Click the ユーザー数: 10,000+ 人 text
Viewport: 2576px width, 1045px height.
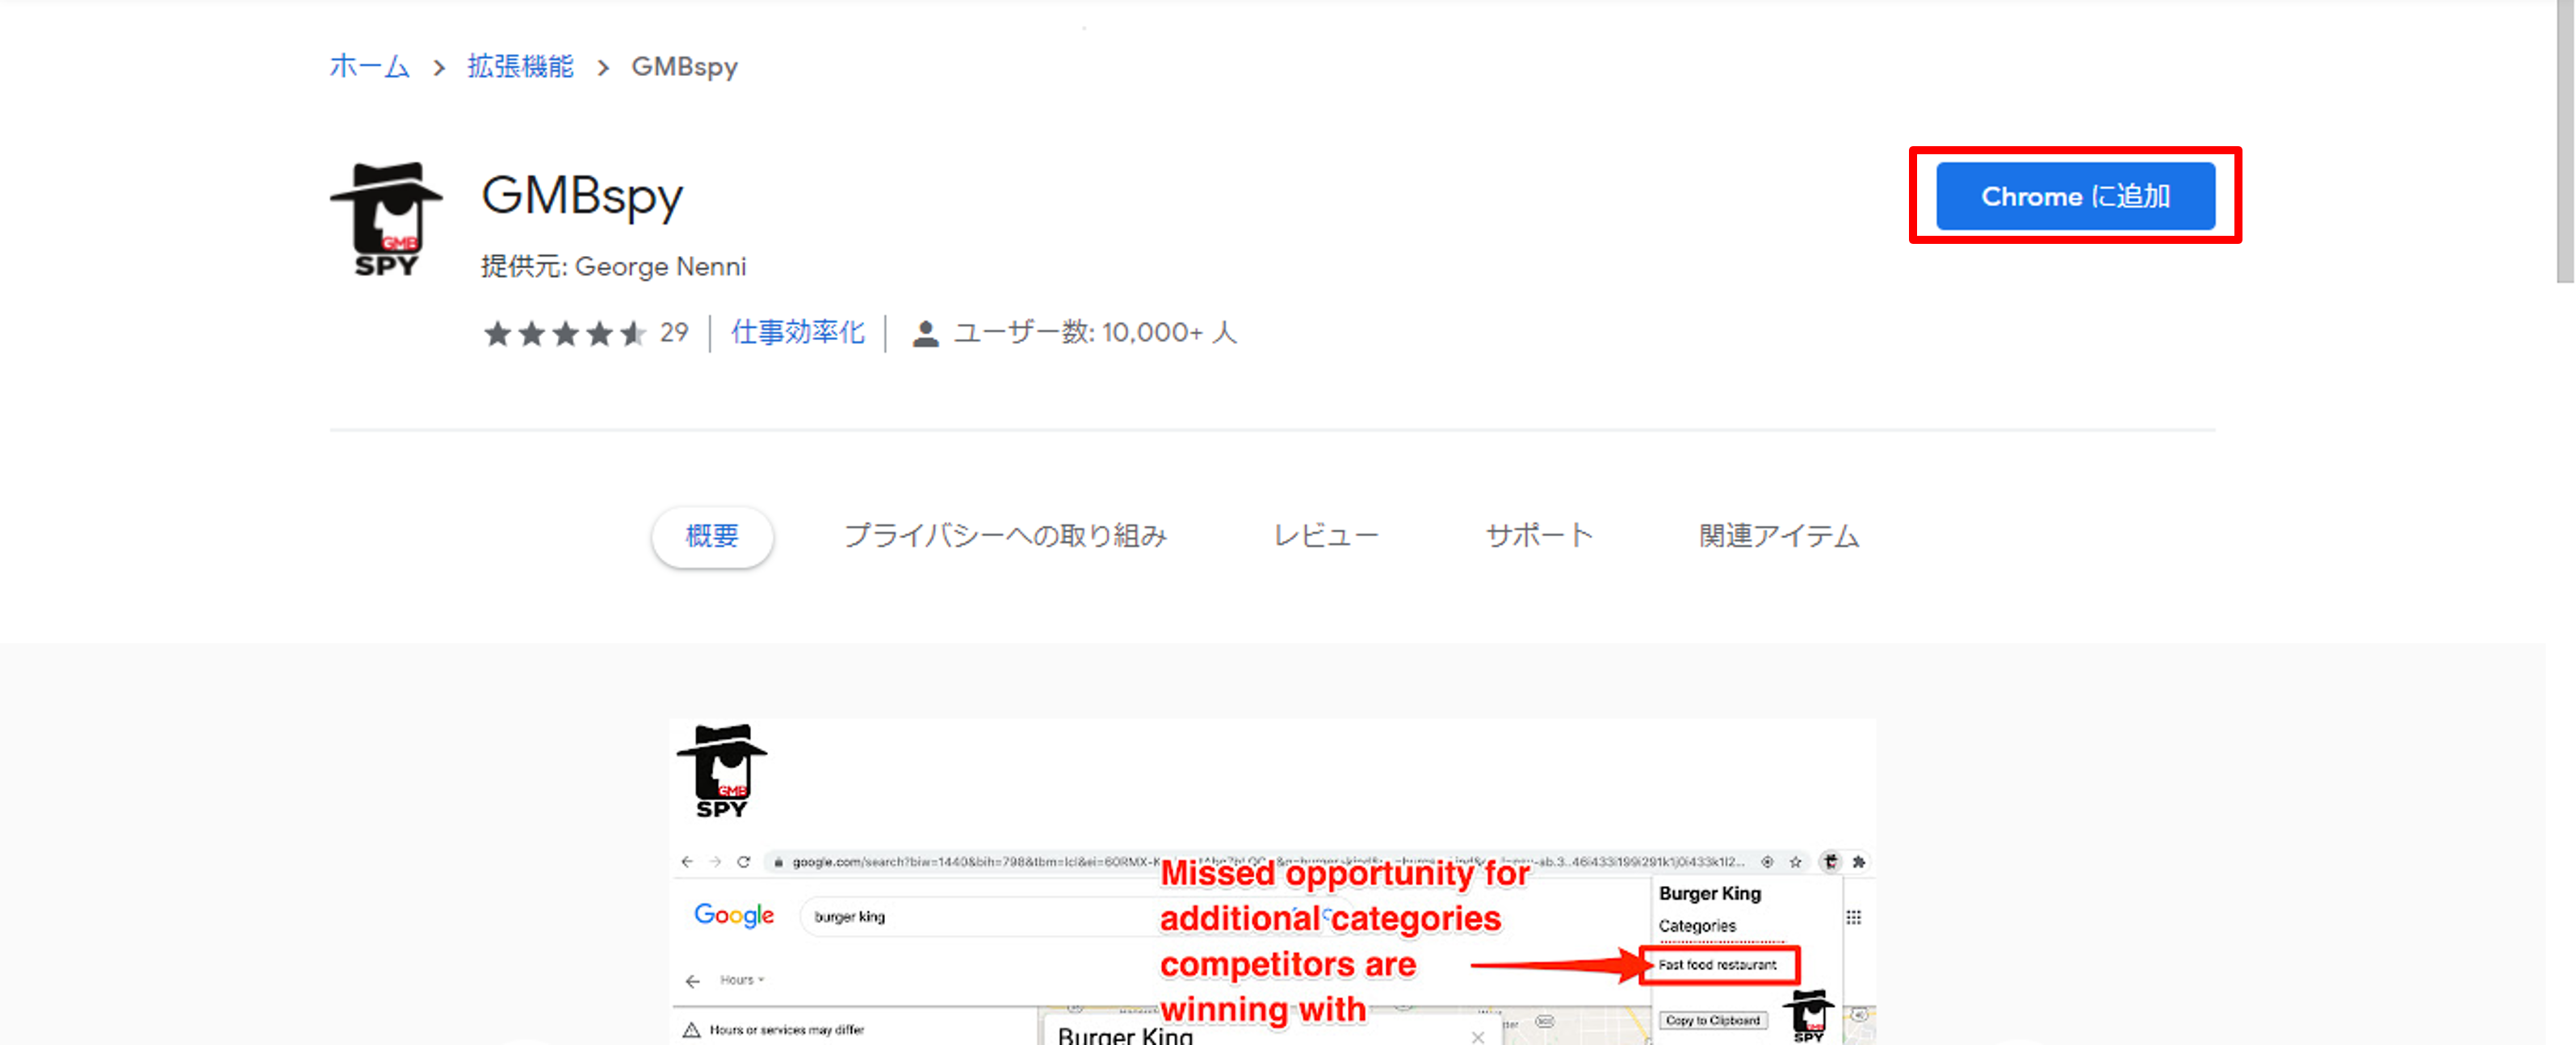[1095, 332]
